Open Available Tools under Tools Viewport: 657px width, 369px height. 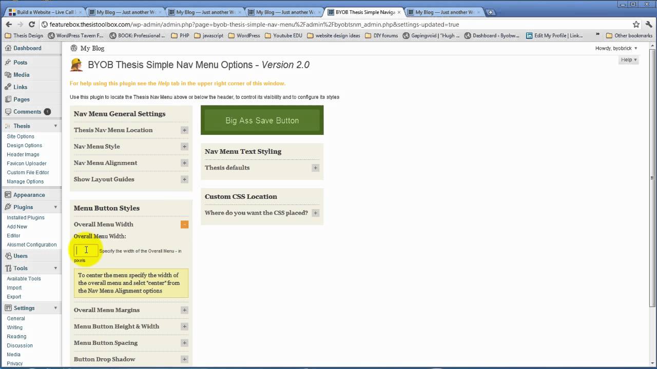24,278
